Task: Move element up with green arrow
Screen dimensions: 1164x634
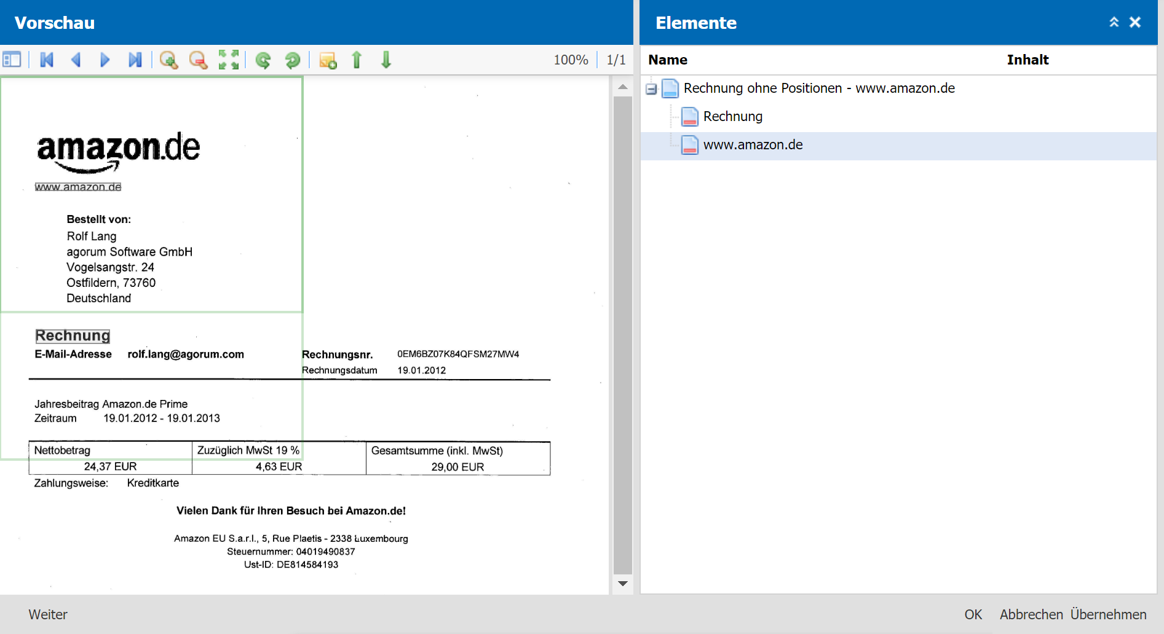Action: click(357, 60)
